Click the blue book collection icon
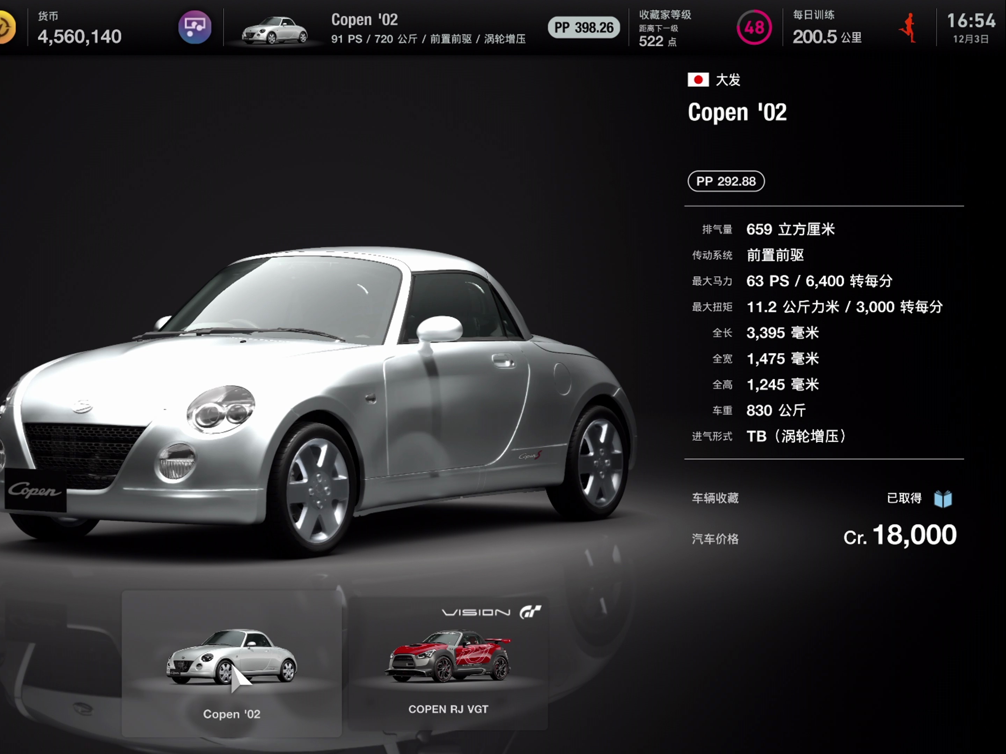The width and height of the screenshot is (1006, 754). tap(943, 498)
